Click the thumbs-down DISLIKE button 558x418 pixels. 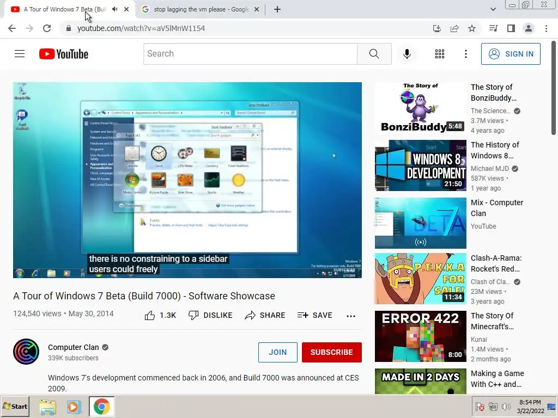pos(210,315)
